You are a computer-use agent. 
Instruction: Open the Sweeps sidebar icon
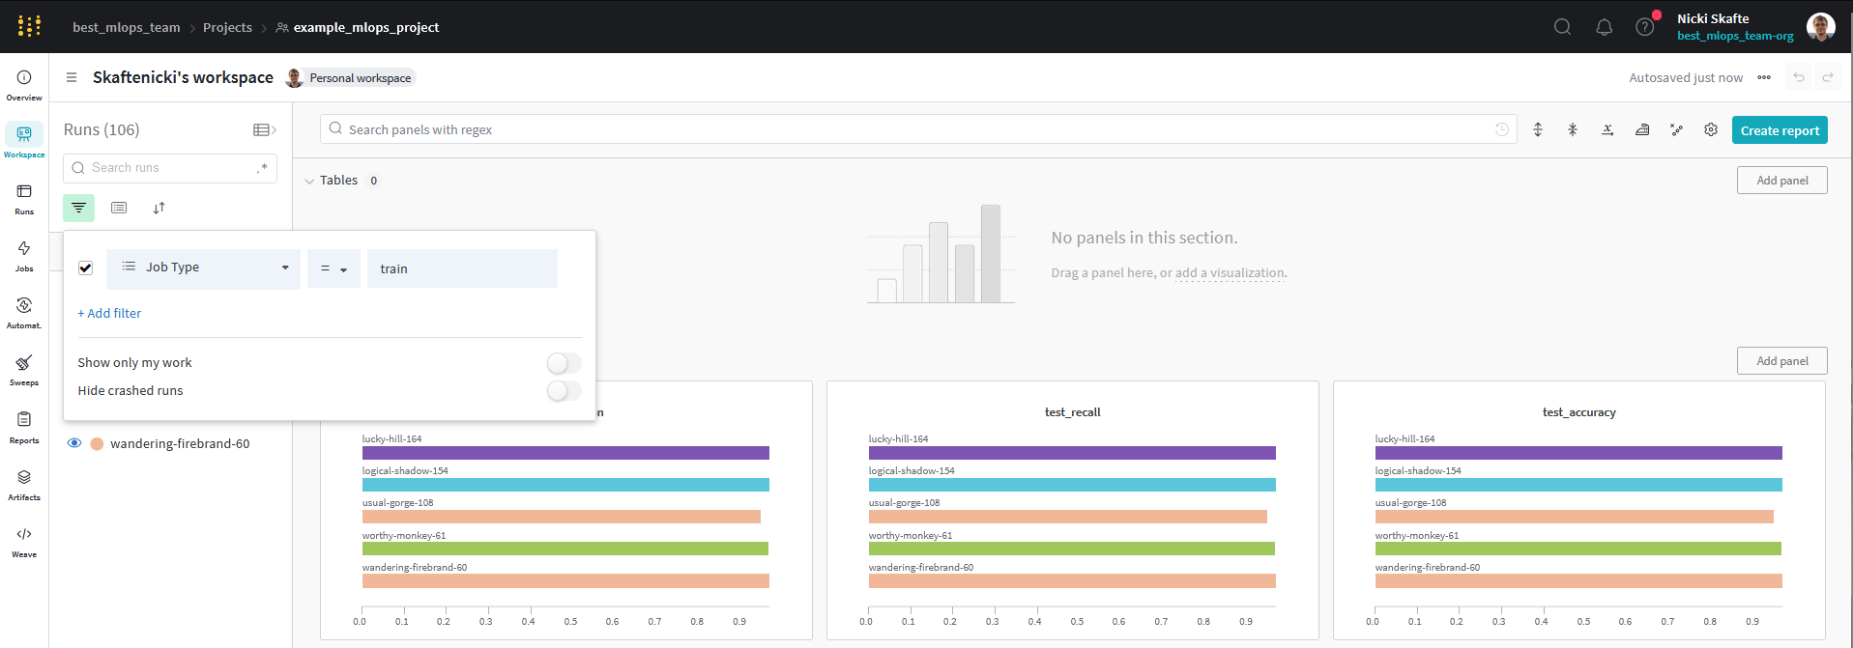[x=24, y=368]
